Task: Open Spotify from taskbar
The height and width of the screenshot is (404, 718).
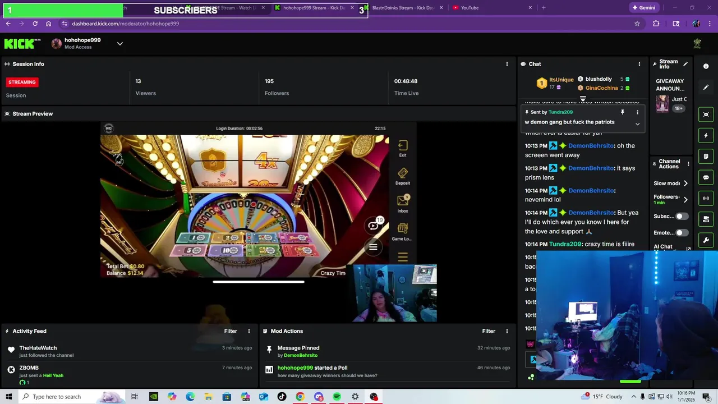Action: pos(337,397)
